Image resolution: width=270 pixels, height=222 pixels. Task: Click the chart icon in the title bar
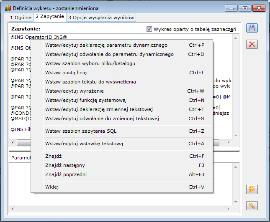tap(8, 8)
